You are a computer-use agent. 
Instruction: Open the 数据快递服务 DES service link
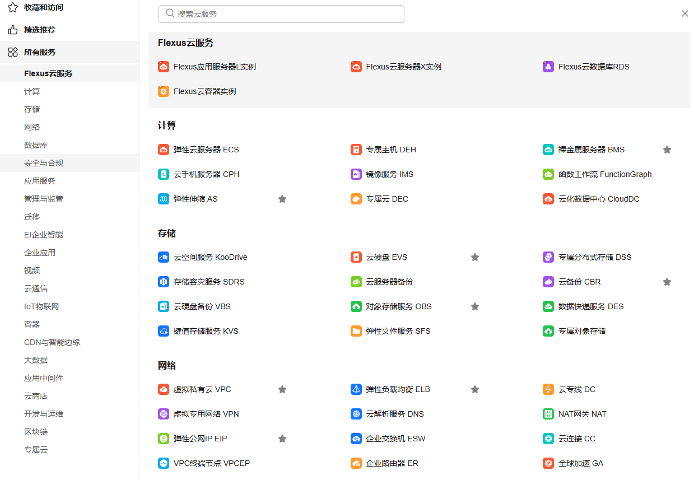coord(591,306)
